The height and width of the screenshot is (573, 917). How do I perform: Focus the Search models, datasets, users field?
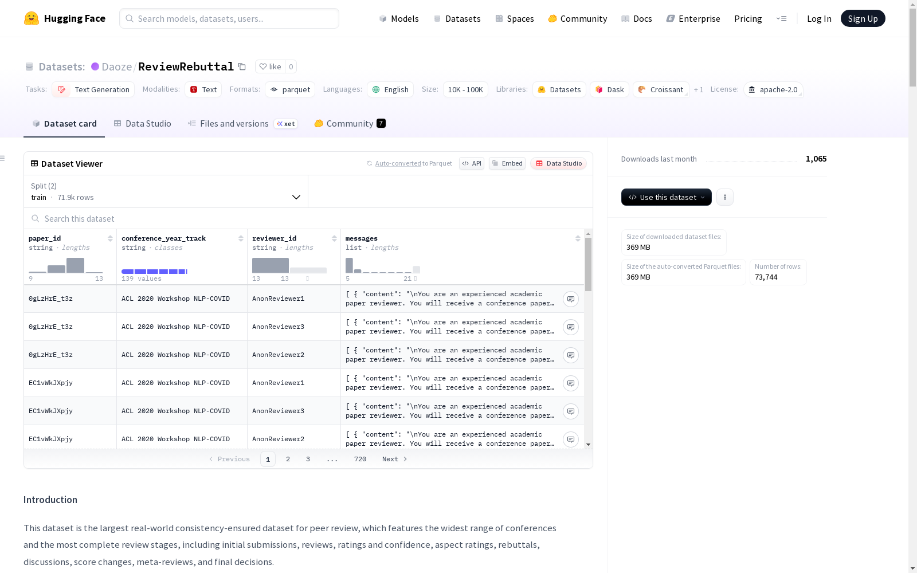pos(229,18)
